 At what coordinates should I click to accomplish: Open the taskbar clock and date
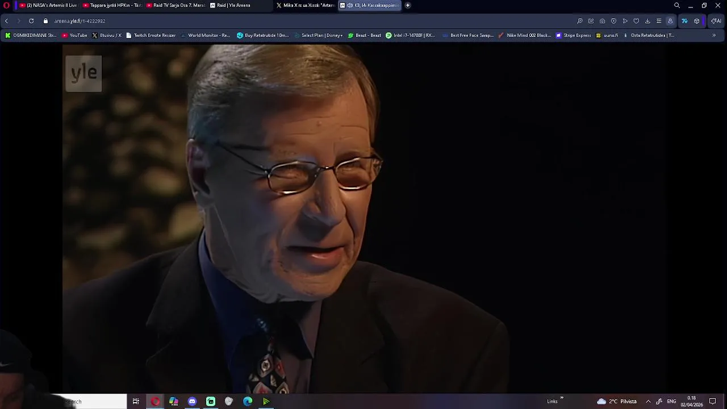click(692, 402)
